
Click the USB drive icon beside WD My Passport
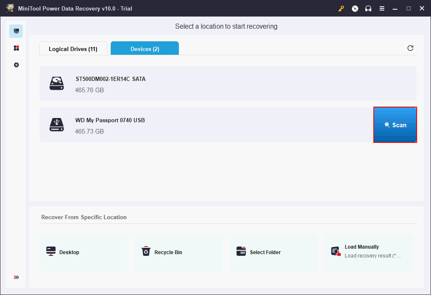tap(56, 125)
